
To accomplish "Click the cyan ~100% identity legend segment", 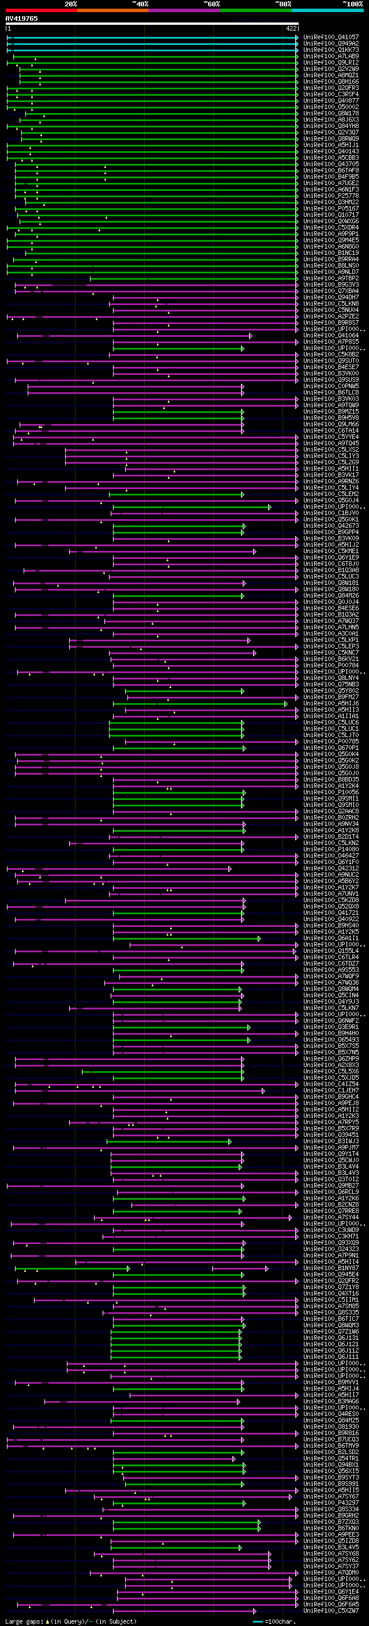I will 327,10.
